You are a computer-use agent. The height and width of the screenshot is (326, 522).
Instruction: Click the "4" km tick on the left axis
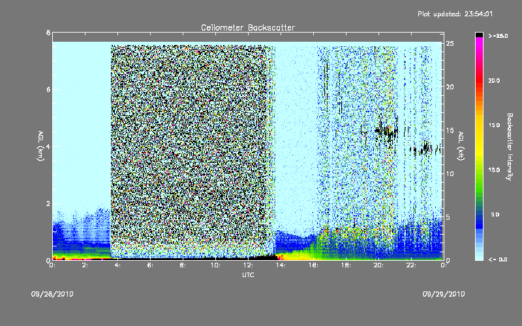pyautogui.click(x=48, y=146)
